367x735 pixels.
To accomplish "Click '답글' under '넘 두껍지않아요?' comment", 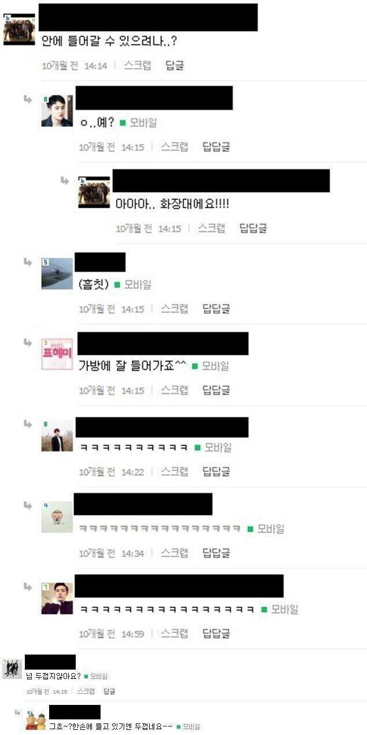I will pyautogui.click(x=109, y=691).
